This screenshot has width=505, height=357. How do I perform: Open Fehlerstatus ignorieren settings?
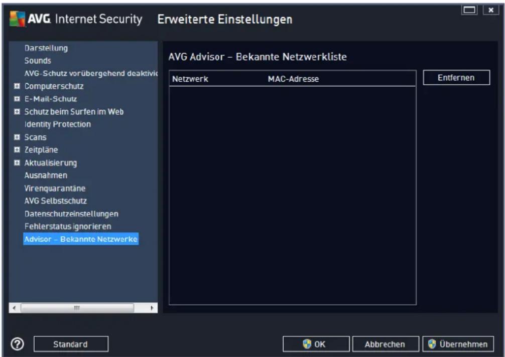coord(68,227)
